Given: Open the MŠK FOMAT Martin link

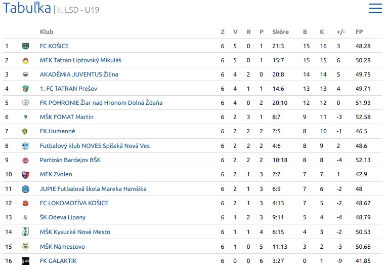Looking at the screenshot, I should point(67,117).
